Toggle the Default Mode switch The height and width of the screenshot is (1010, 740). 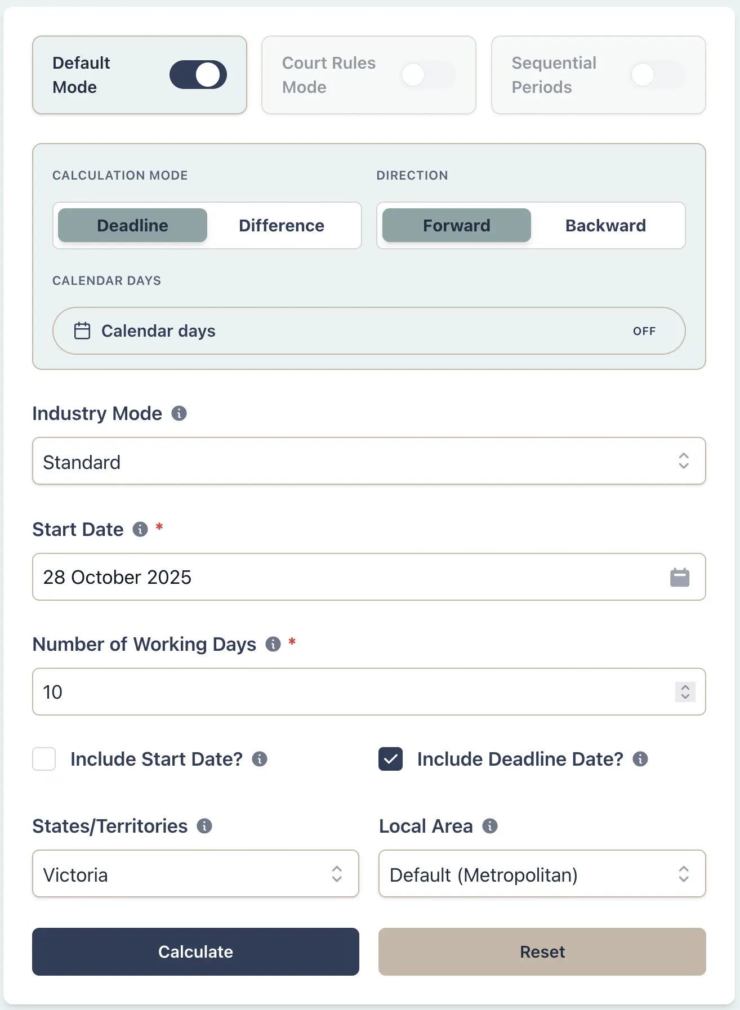pyautogui.click(x=198, y=75)
